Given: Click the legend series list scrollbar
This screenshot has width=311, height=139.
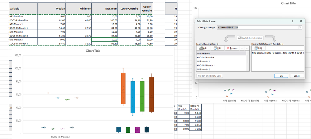Looking at the screenshot, I should tap(248, 59).
